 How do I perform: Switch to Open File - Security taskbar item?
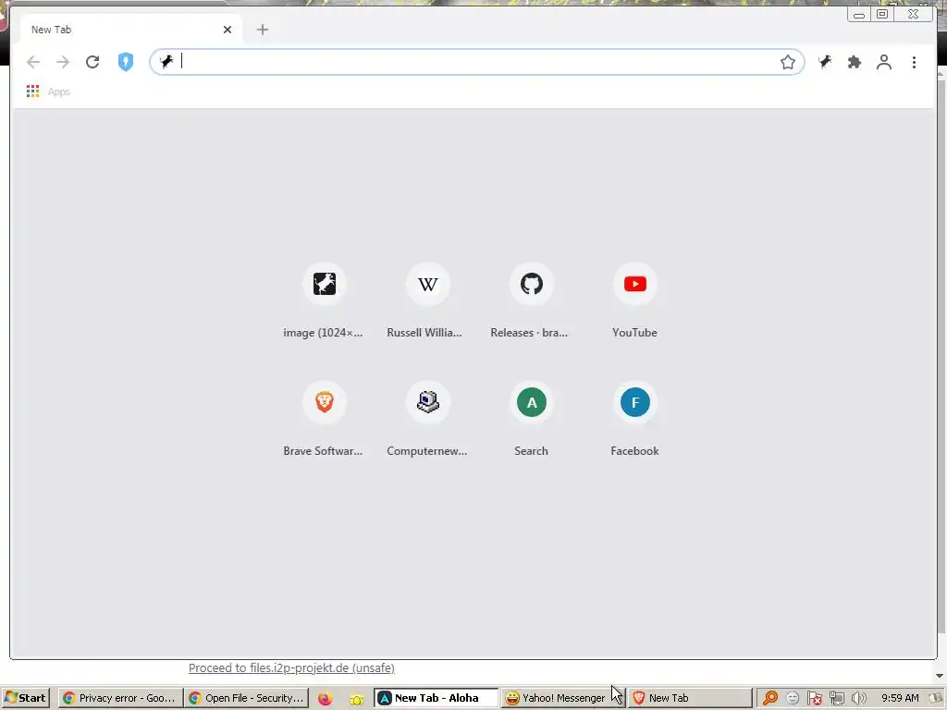(x=246, y=698)
